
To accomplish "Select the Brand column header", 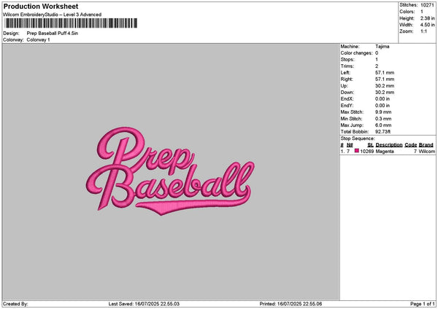I will coord(426,145).
